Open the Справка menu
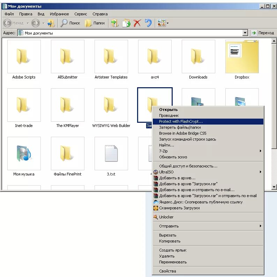Viewport: 277px width, 277px height. pos(100,14)
